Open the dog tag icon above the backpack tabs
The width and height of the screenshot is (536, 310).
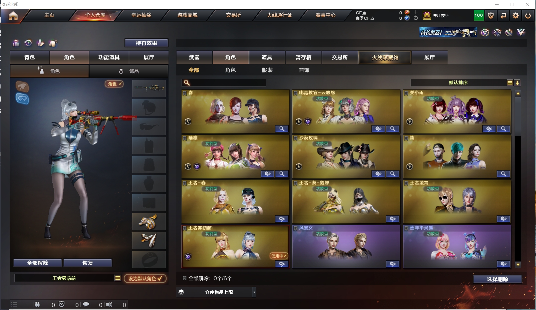coord(53,43)
